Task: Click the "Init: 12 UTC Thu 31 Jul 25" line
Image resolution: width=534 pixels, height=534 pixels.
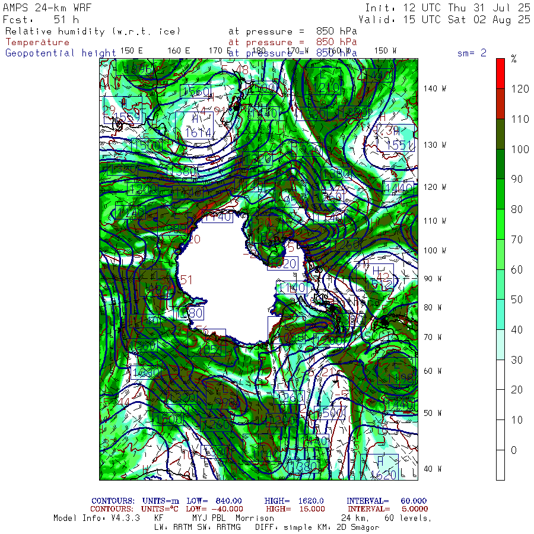Action: pyautogui.click(x=447, y=8)
